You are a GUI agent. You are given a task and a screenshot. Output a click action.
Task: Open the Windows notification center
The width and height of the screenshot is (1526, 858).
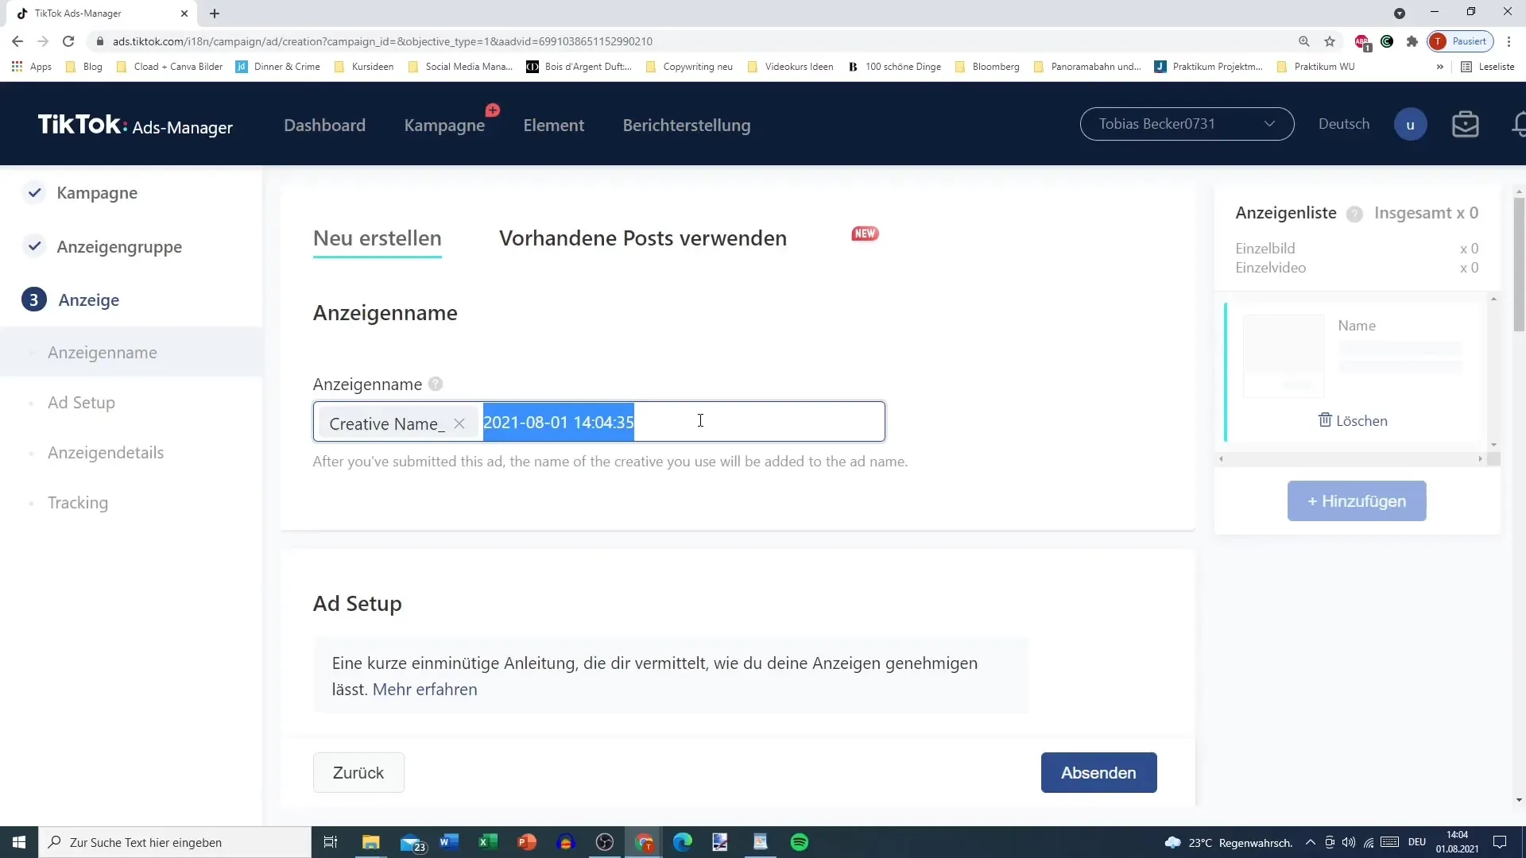[x=1500, y=842]
